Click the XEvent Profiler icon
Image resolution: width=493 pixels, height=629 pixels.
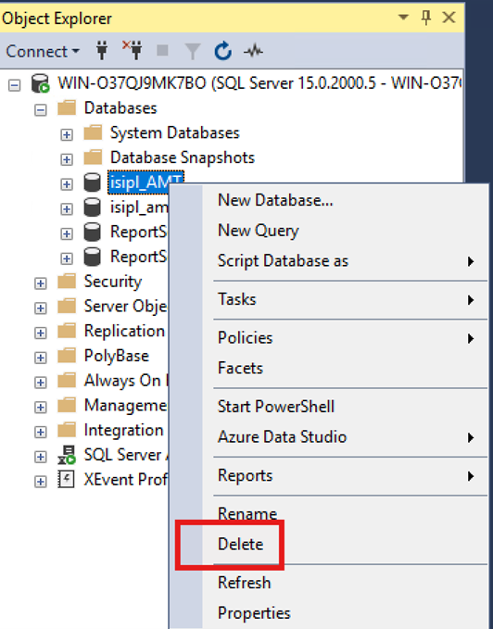click(66, 479)
